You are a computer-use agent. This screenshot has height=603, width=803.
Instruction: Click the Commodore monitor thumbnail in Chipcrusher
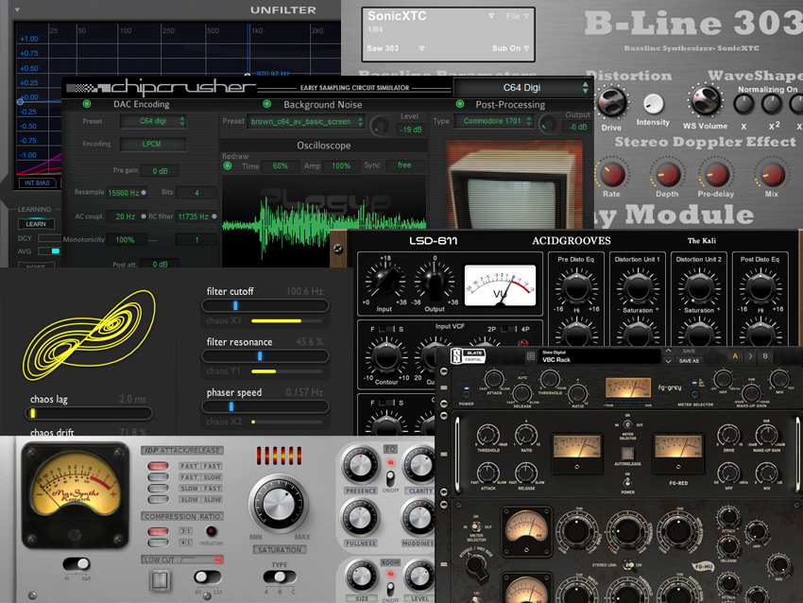515,185
